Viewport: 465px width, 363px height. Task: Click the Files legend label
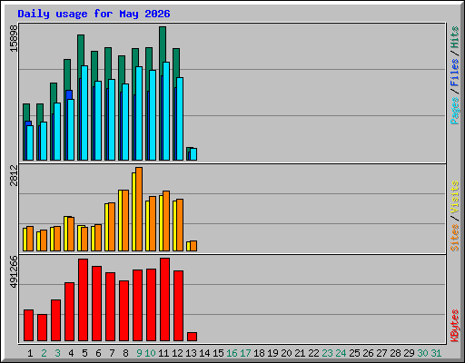[x=455, y=73]
